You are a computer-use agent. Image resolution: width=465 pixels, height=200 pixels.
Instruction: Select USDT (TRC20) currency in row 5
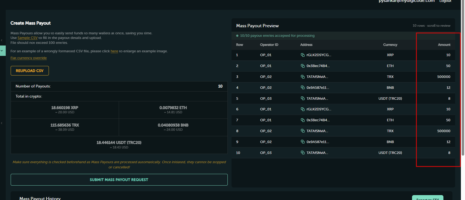click(390, 98)
